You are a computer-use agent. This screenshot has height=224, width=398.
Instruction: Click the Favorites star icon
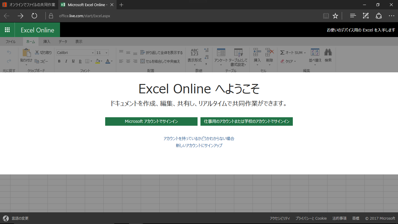click(x=335, y=16)
